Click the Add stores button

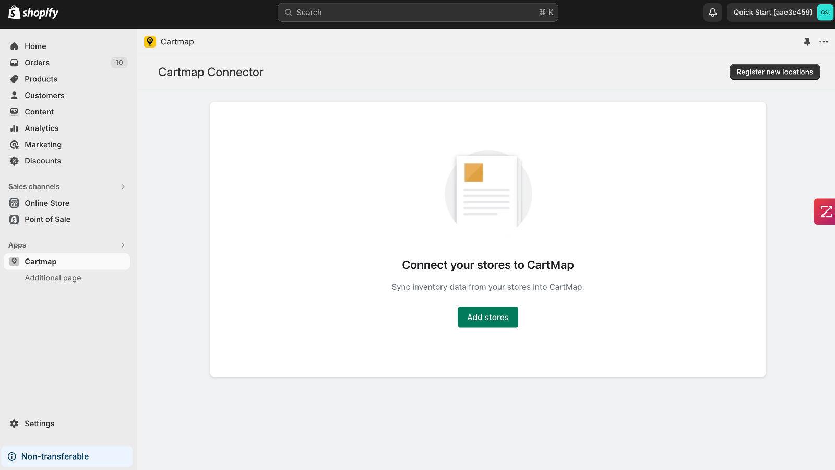point(487,317)
